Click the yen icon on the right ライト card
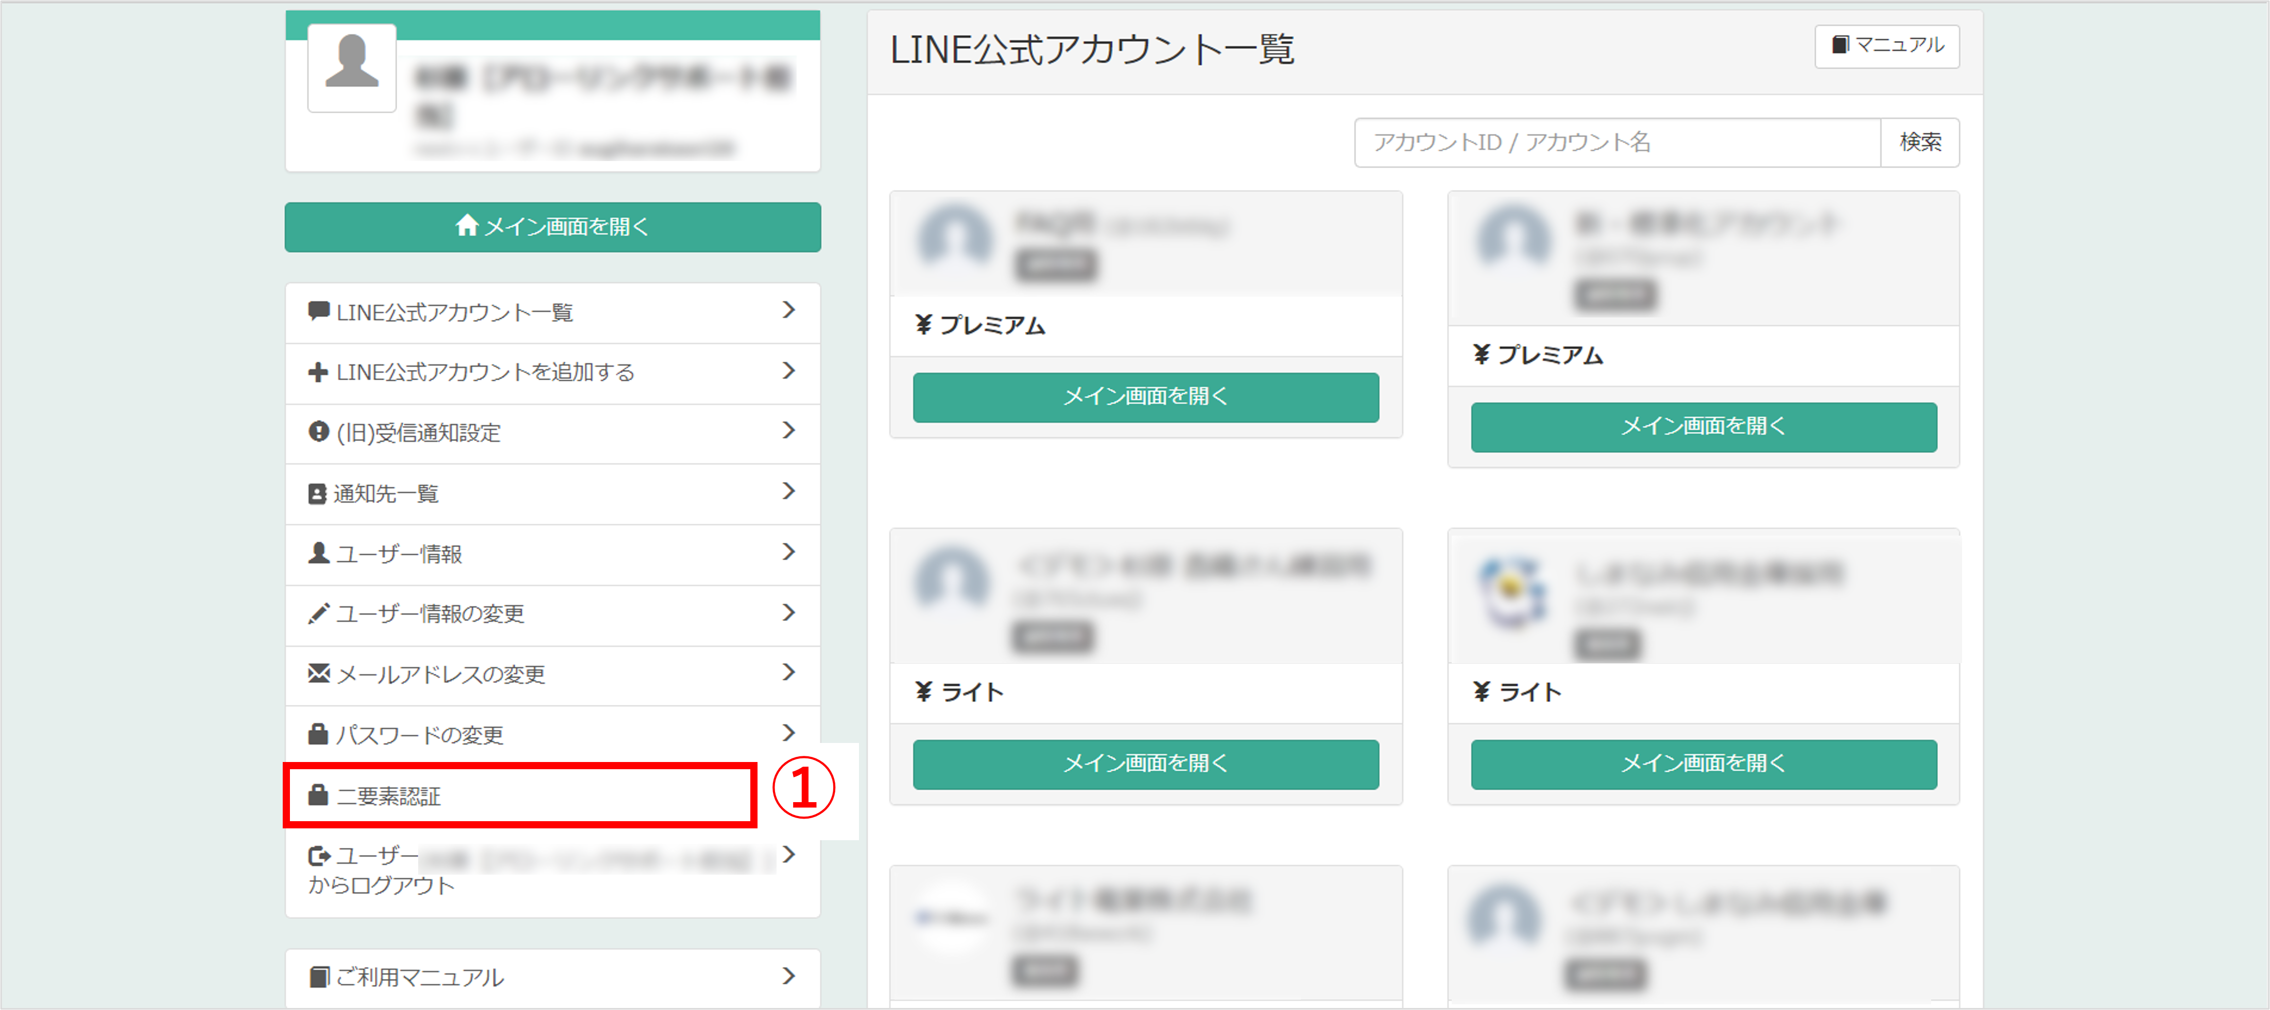The image size is (2270, 1010). pyautogui.click(x=1482, y=692)
